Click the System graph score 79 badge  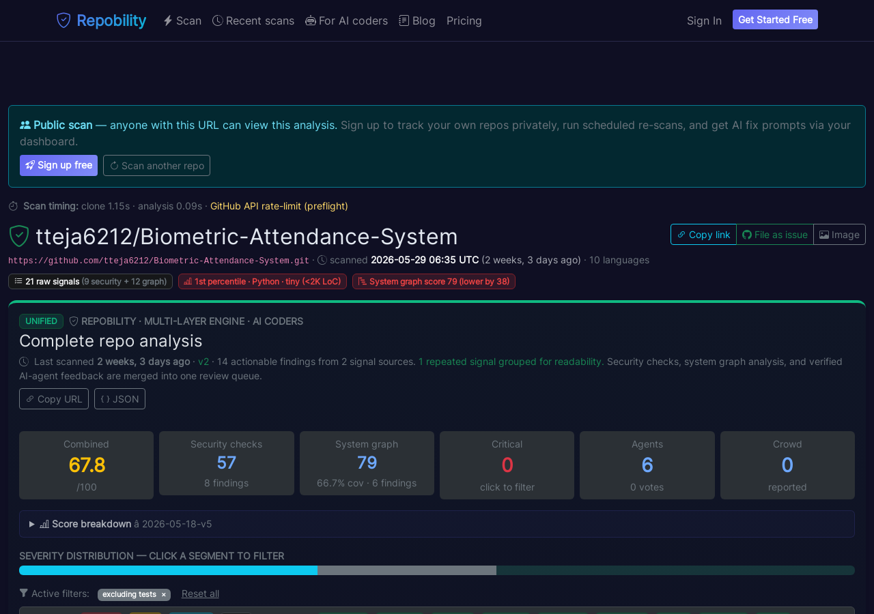(434, 281)
